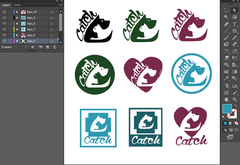The width and height of the screenshot is (240, 165).
Task: Select the Rounded Rectangle tool
Action: click(x=234, y=31)
